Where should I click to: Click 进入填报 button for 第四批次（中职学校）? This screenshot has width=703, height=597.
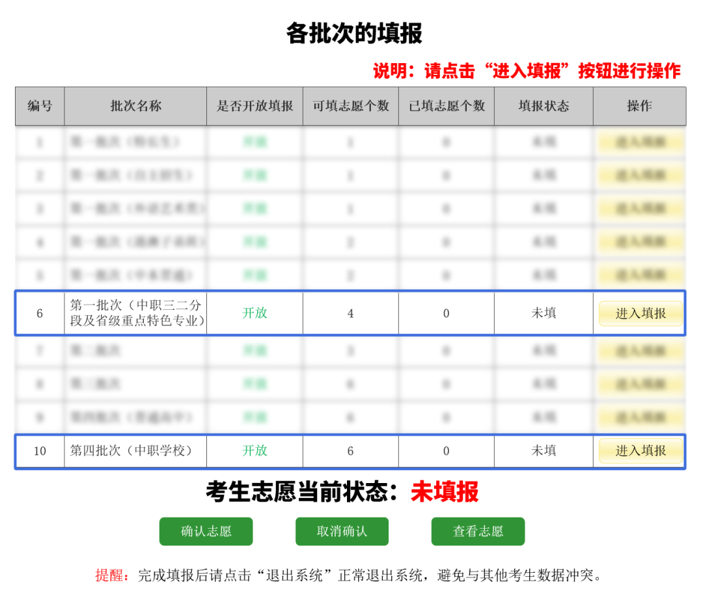641,451
